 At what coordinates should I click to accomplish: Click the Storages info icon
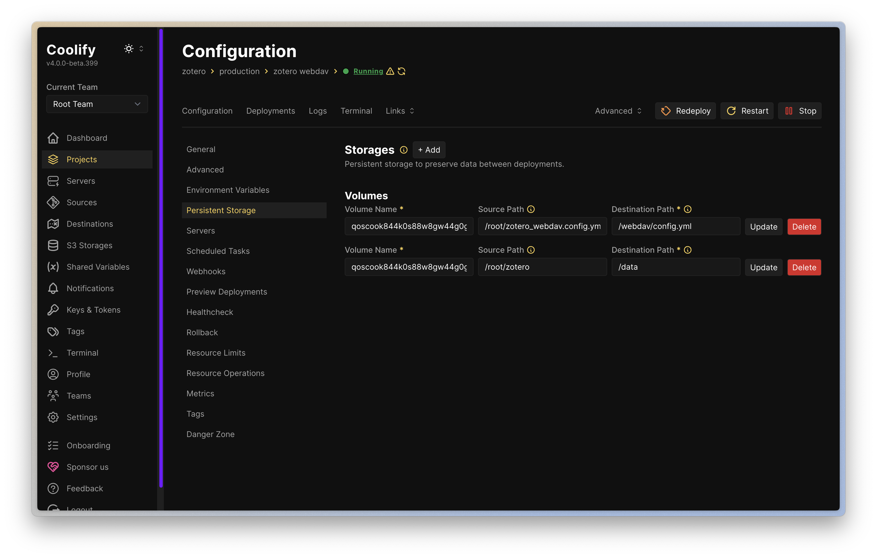[x=403, y=150]
